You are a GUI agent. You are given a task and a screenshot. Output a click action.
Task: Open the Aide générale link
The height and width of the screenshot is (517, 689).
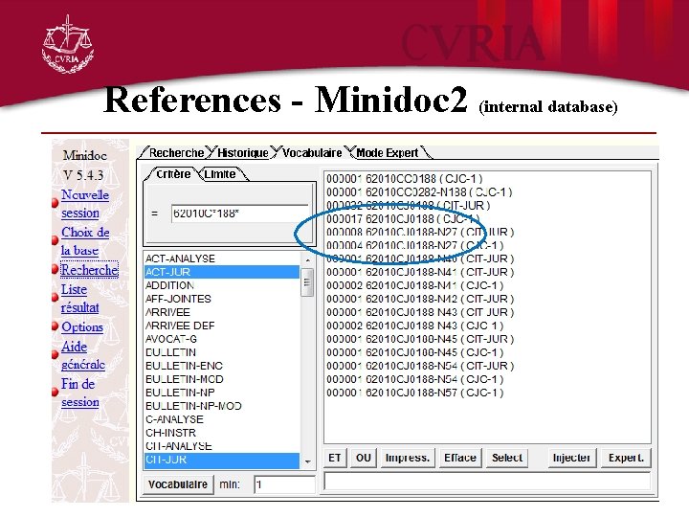(82, 355)
